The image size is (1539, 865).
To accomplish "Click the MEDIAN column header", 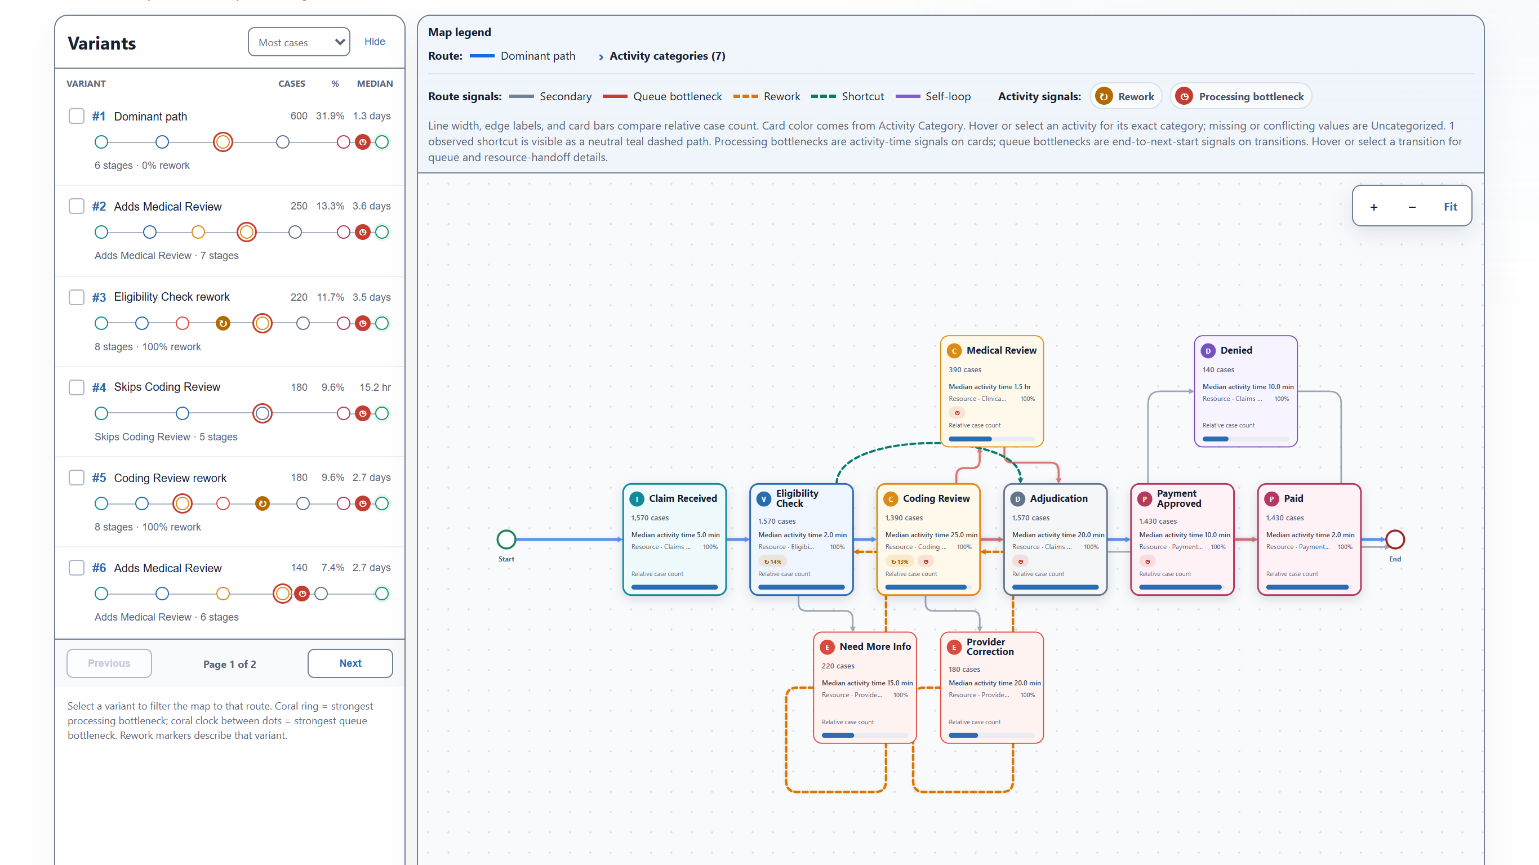I will click(375, 84).
